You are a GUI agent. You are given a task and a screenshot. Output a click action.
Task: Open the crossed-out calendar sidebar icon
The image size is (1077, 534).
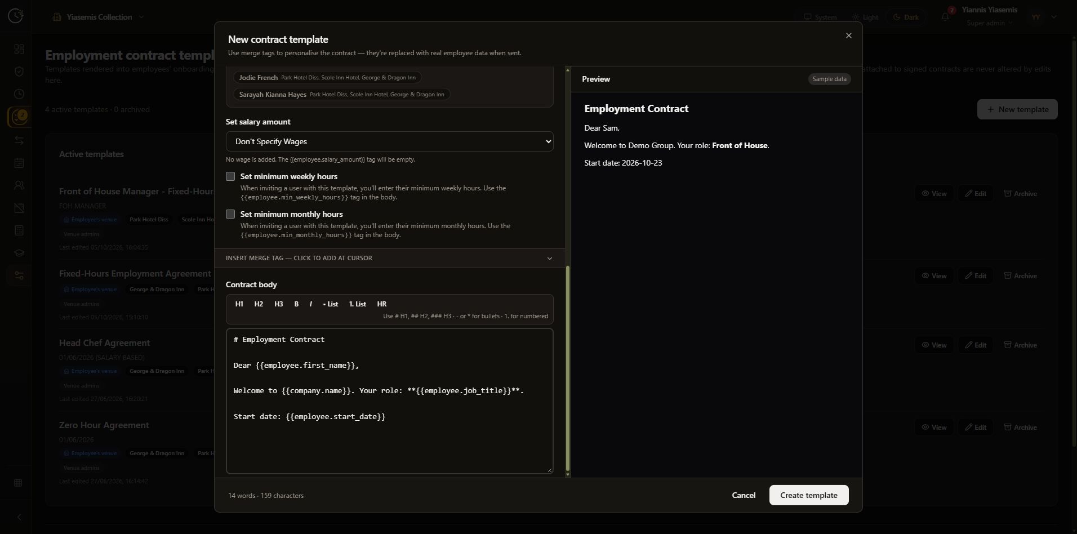pyautogui.click(x=19, y=208)
